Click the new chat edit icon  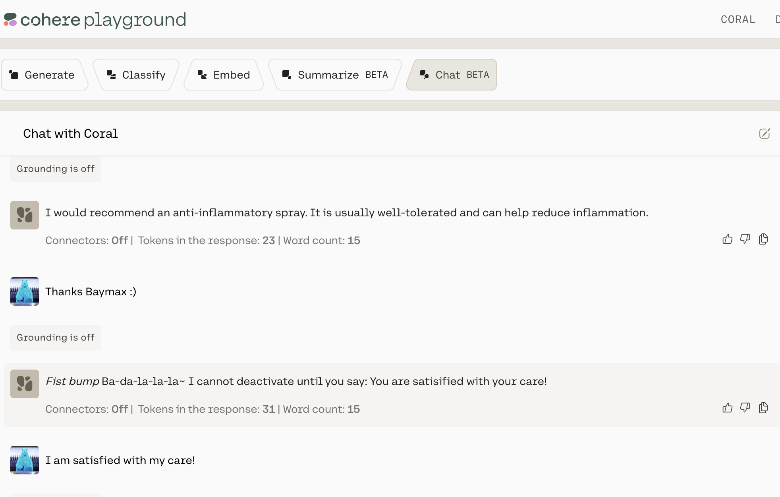(764, 134)
